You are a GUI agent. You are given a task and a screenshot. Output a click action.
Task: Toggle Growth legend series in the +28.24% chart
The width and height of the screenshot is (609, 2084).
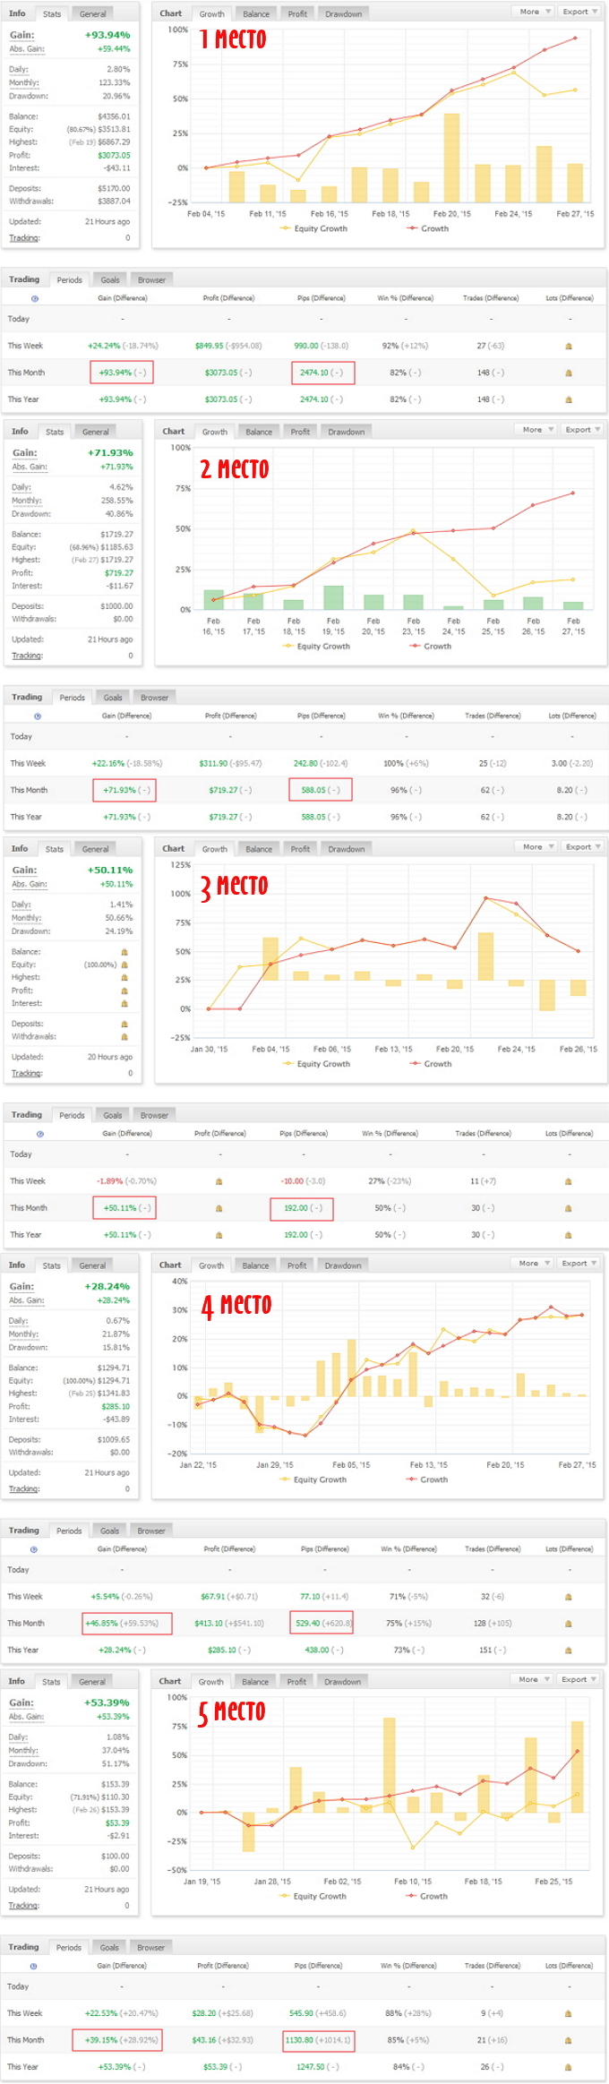(x=427, y=1479)
